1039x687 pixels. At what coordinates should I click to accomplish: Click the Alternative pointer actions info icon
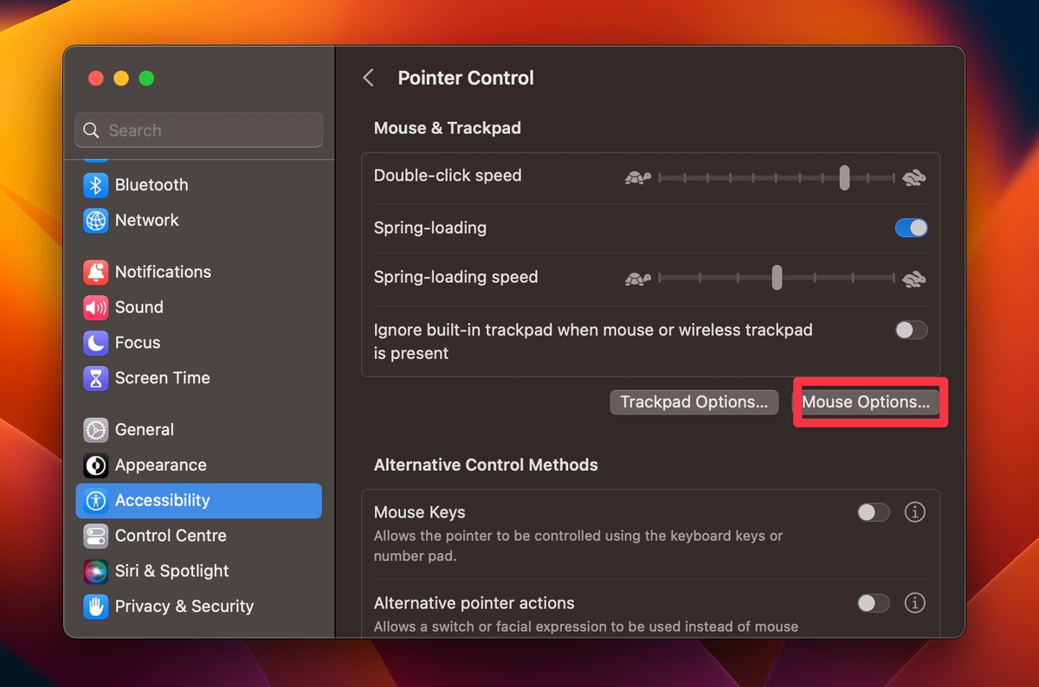[x=915, y=603]
